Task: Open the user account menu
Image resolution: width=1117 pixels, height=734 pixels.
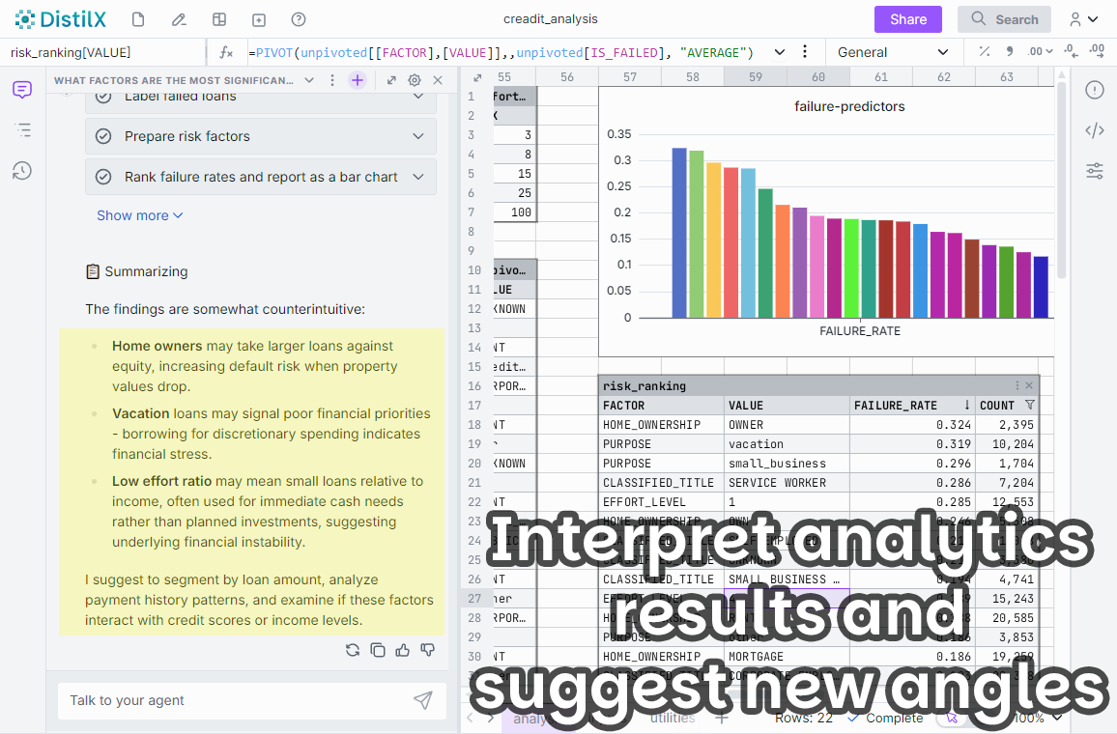Action: (x=1083, y=19)
